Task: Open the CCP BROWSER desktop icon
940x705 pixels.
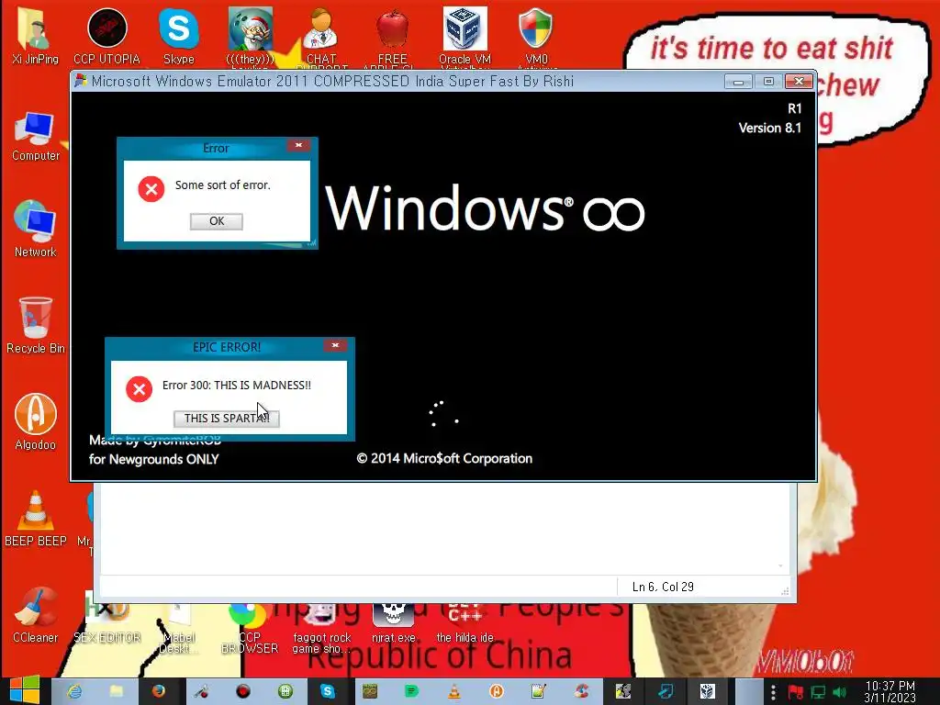Action: click(x=250, y=628)
